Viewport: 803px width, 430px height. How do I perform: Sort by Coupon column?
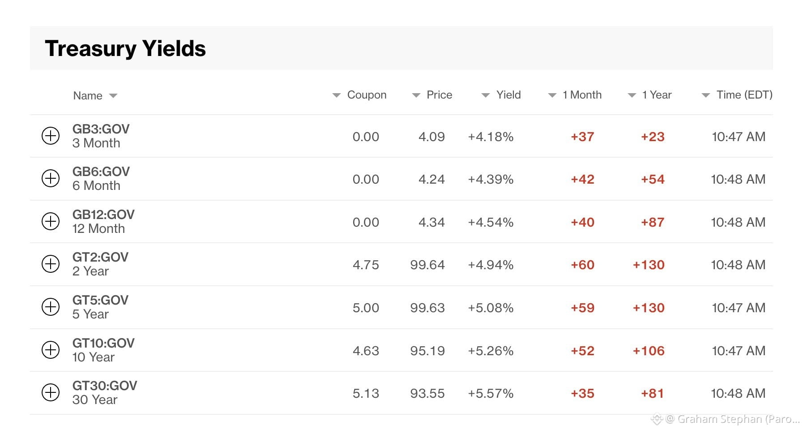[x=359, y=95]
